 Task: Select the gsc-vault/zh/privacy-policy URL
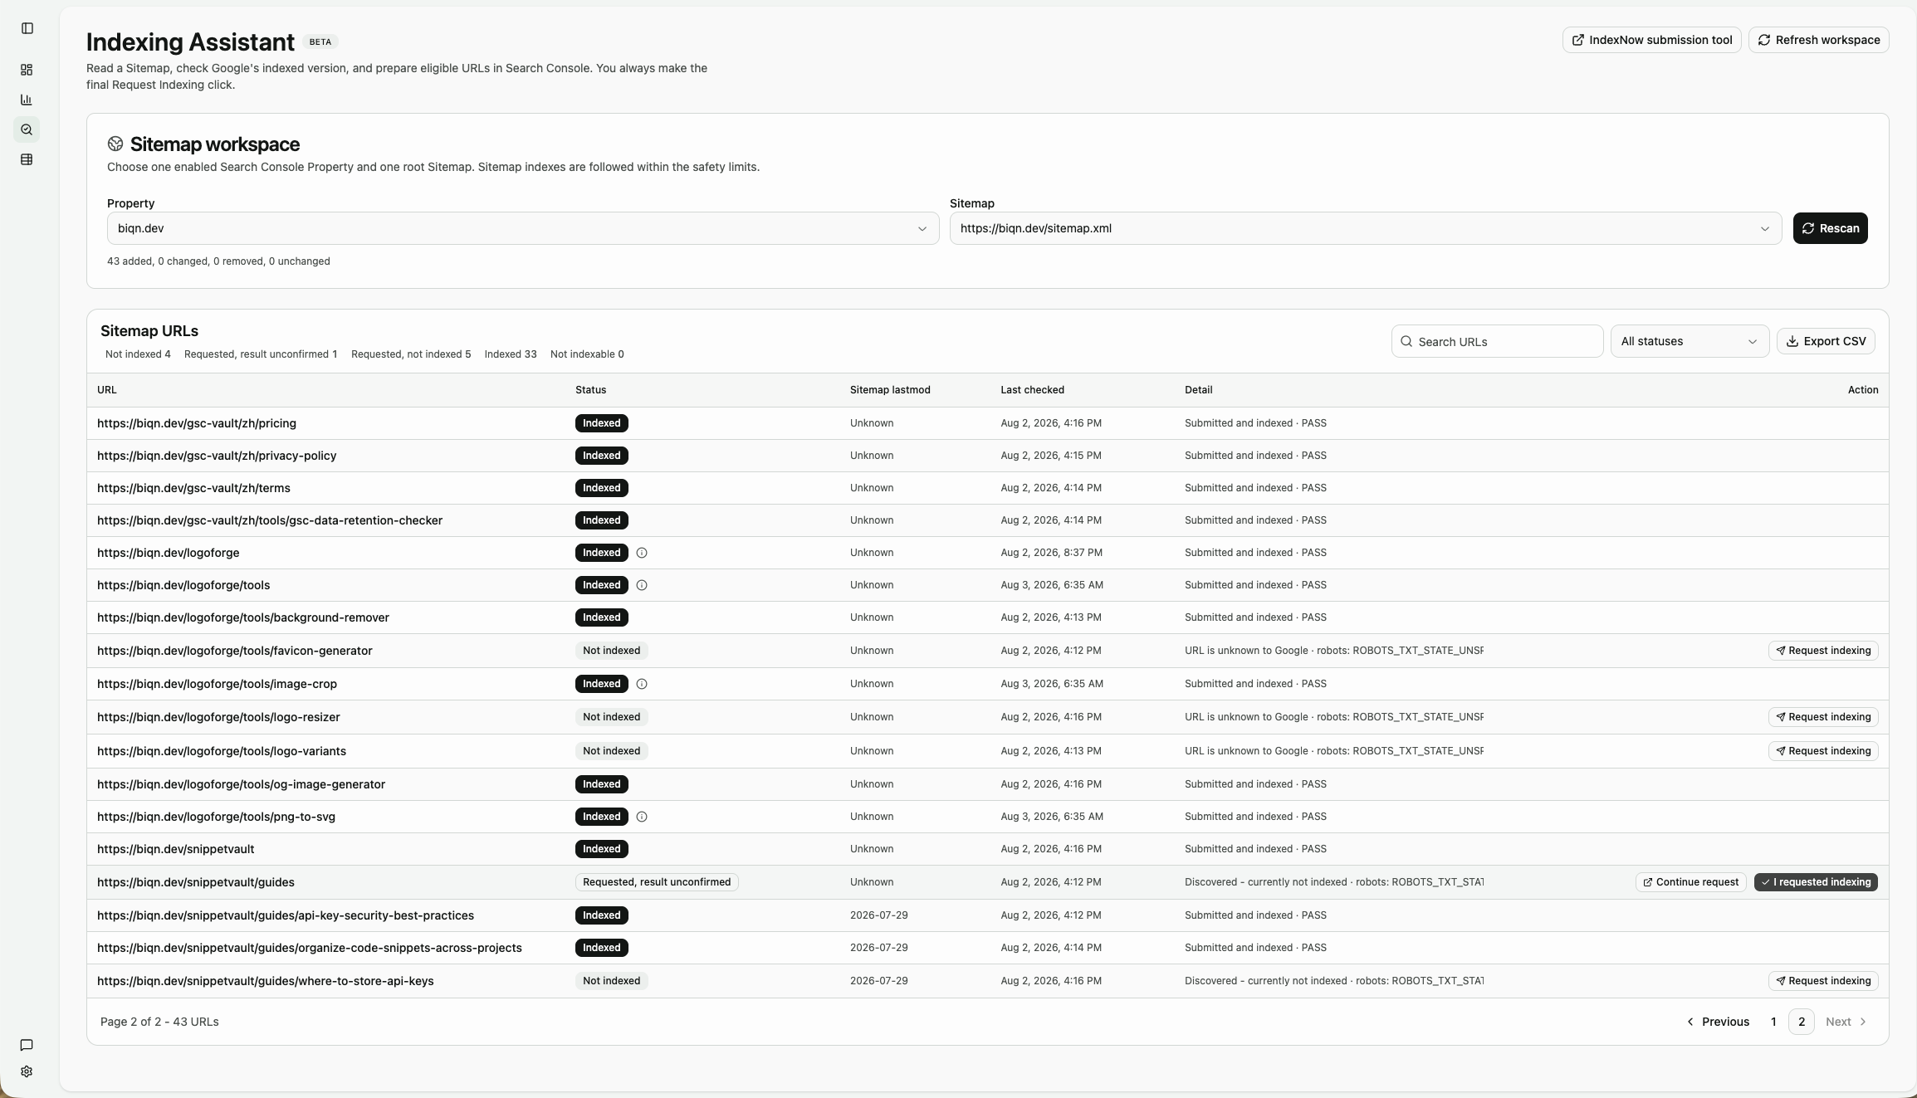click(x=217, y=456)
